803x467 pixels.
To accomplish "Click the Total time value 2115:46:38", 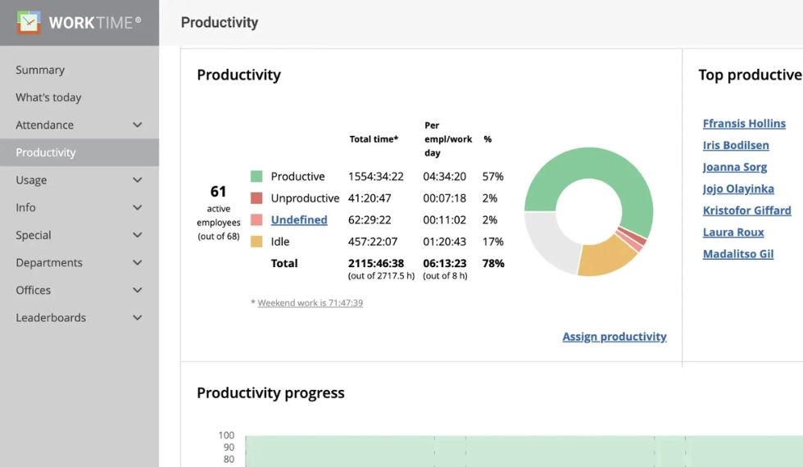I will click(x=376, y=263).
